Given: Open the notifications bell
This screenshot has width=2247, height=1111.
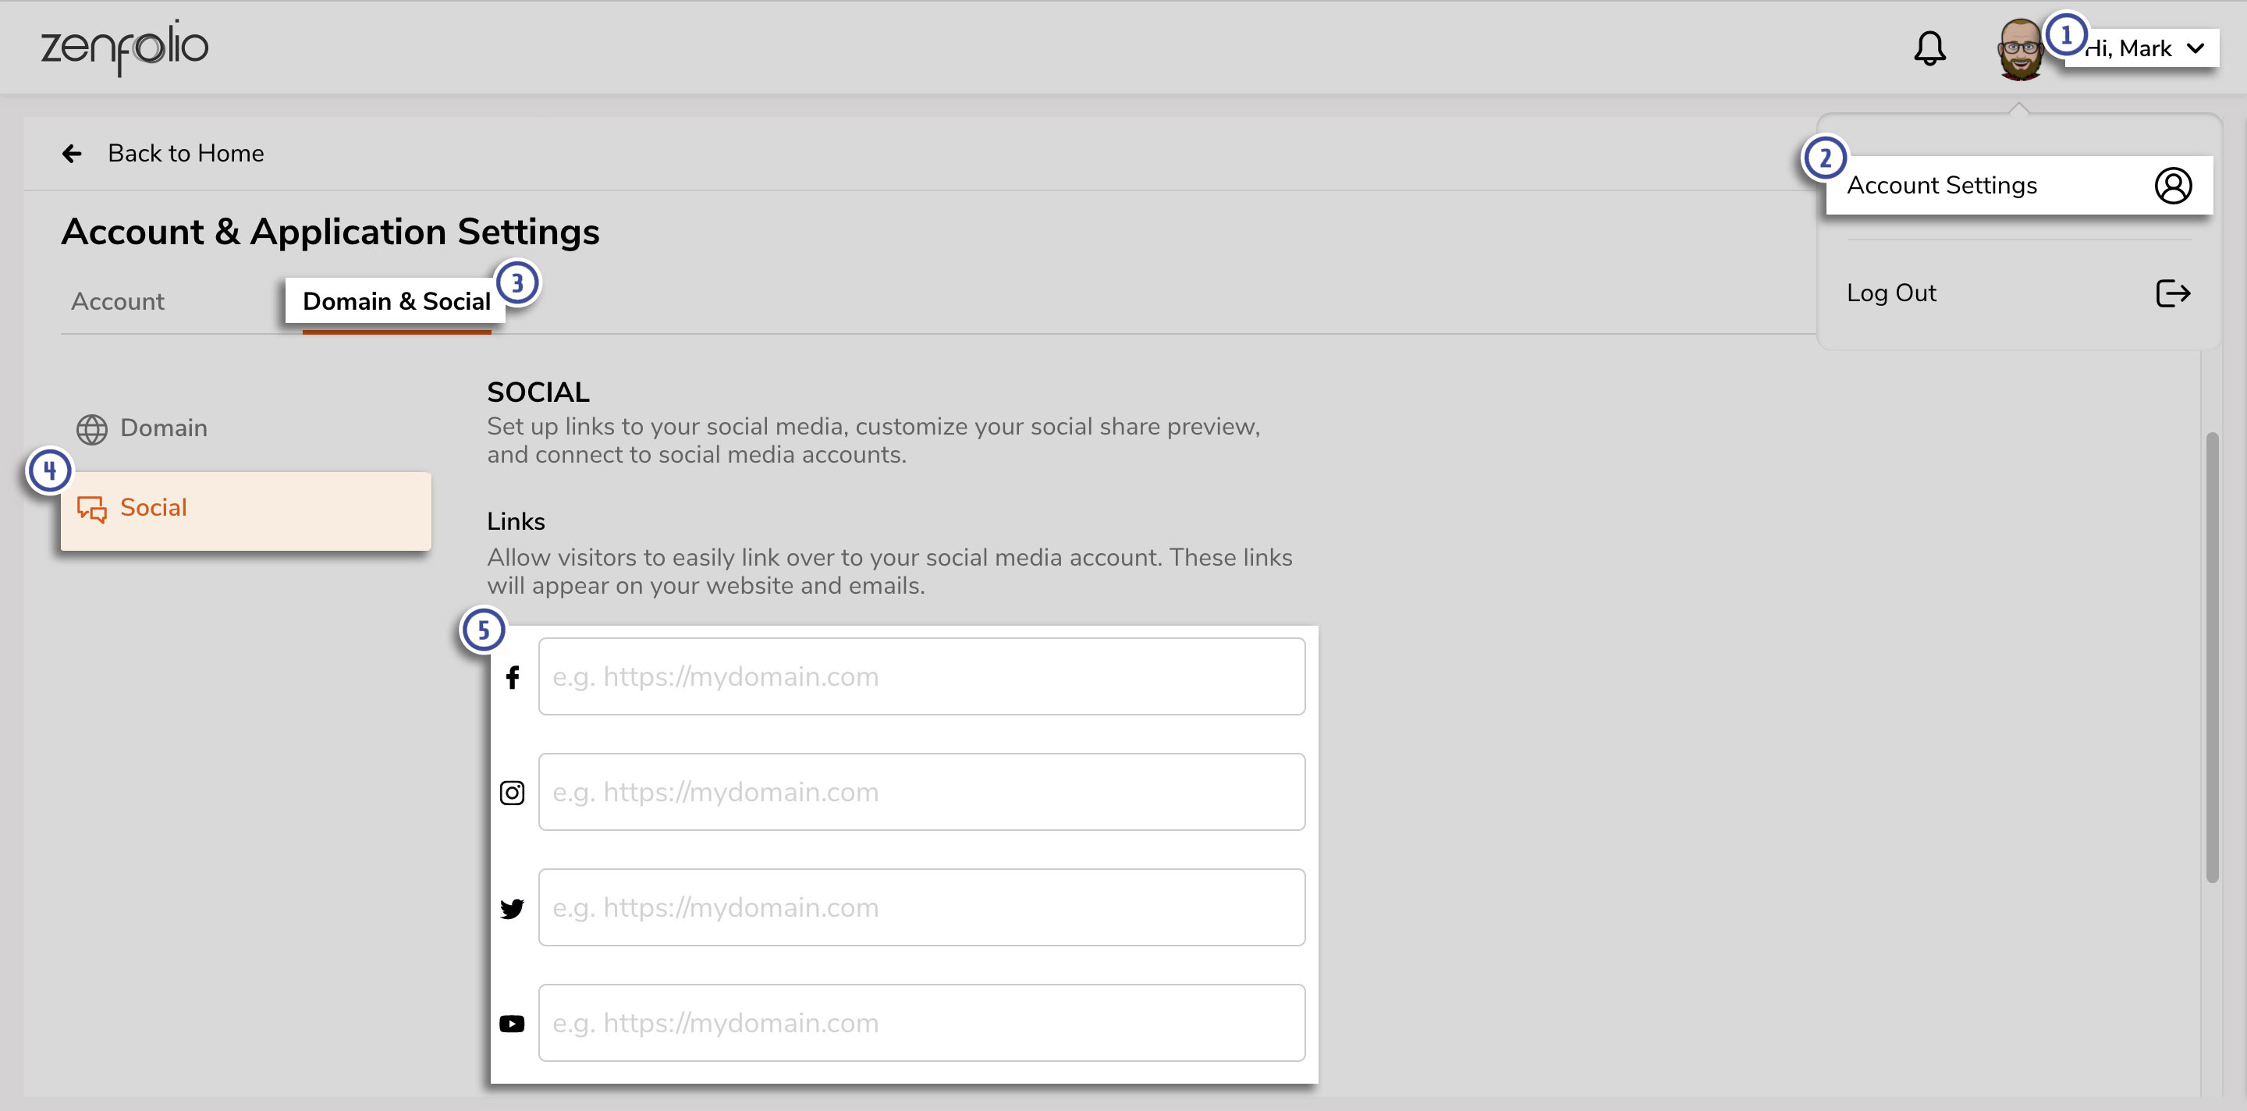Looking at the screenshot, I should tap(1929, 49).
